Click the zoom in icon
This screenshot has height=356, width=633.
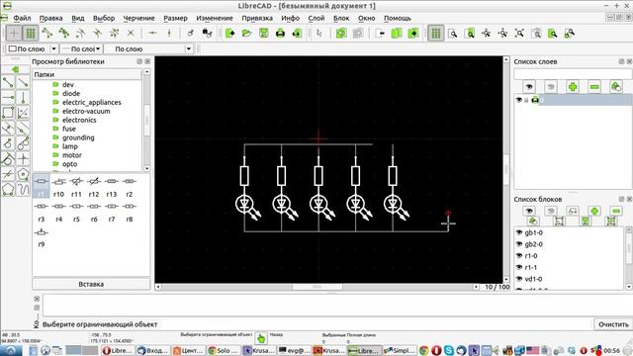pos(486,33)
